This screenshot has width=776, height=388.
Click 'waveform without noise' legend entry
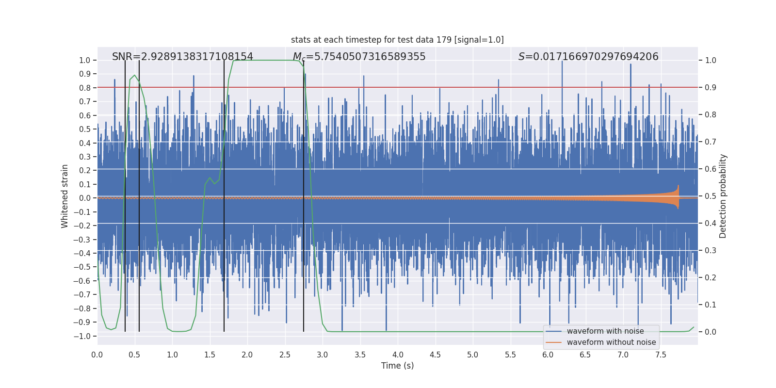[x=611, y=342]
